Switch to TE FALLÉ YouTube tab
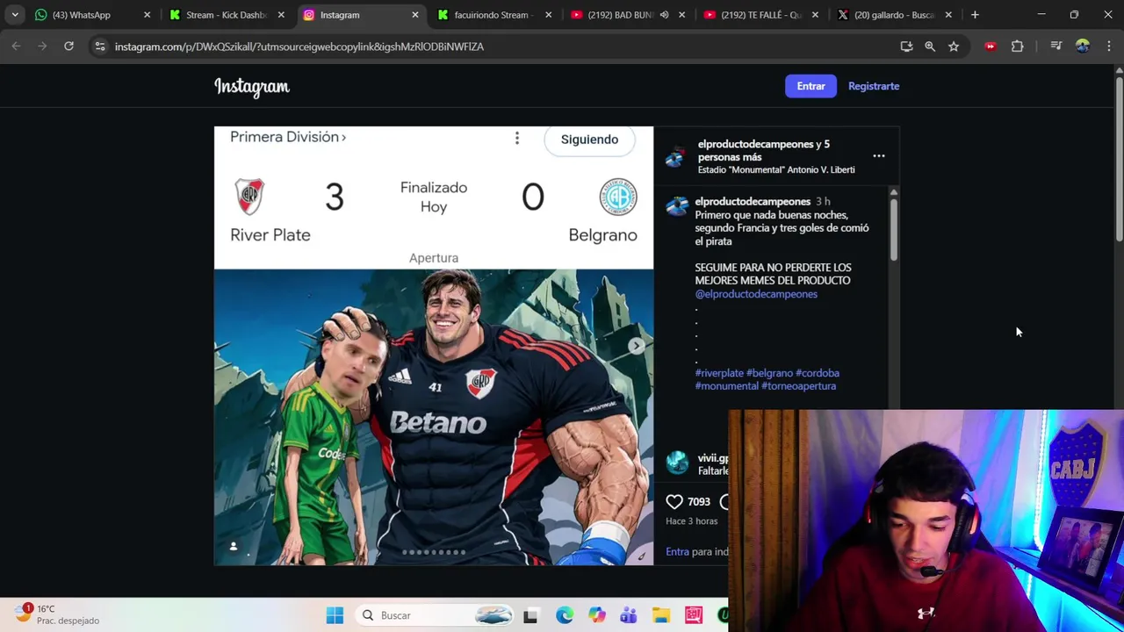Image resolution: width=1124 pixels, height=632 pixels. click(760, 15)
